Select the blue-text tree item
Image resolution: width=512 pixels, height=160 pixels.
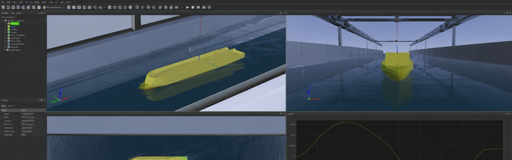(14, 27)
